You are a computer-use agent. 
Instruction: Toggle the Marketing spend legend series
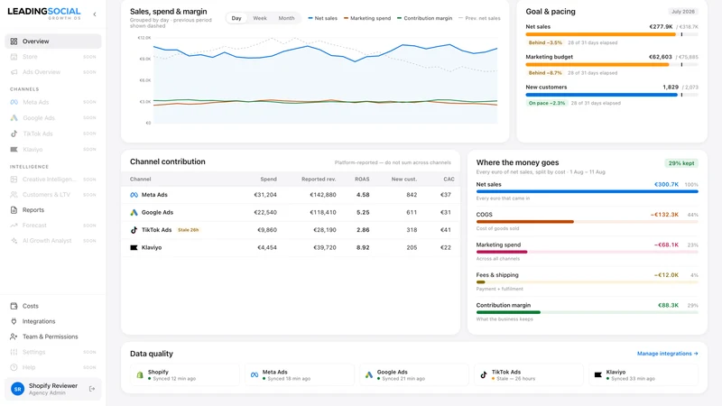(367, 18)
